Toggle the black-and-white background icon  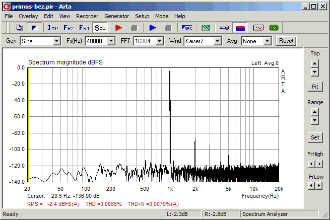tap(34, 28)
